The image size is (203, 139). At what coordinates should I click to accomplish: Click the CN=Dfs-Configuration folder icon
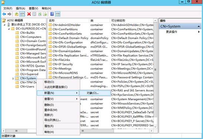click(x=50, y=42)
